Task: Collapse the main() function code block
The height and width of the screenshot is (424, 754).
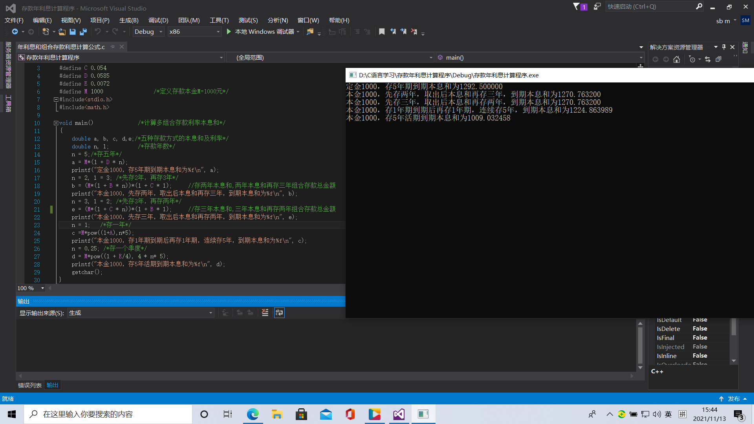Action: coord(56,123)
